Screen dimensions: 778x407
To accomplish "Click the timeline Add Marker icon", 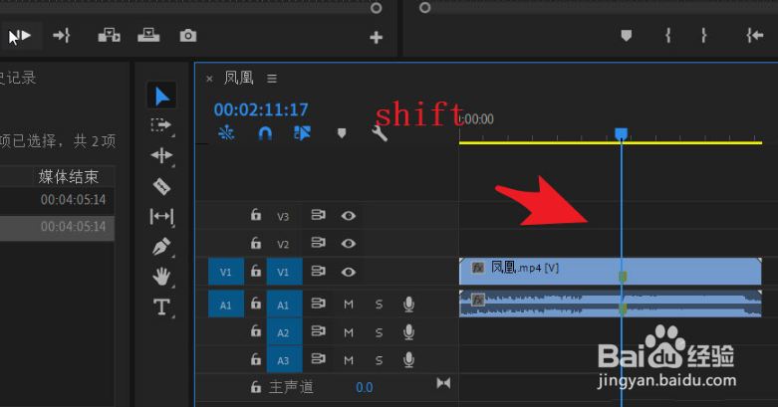I will [x=342, y=133].
